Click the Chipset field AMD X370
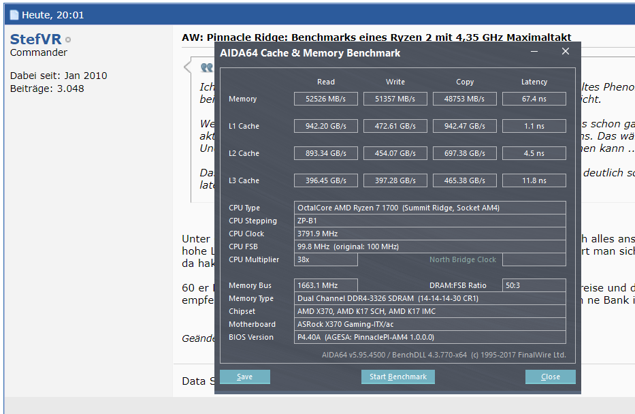635x414 pixels. [x=429, y=311]
